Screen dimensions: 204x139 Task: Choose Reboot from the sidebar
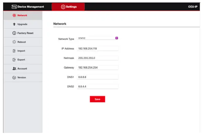click(x=23, y=42)
